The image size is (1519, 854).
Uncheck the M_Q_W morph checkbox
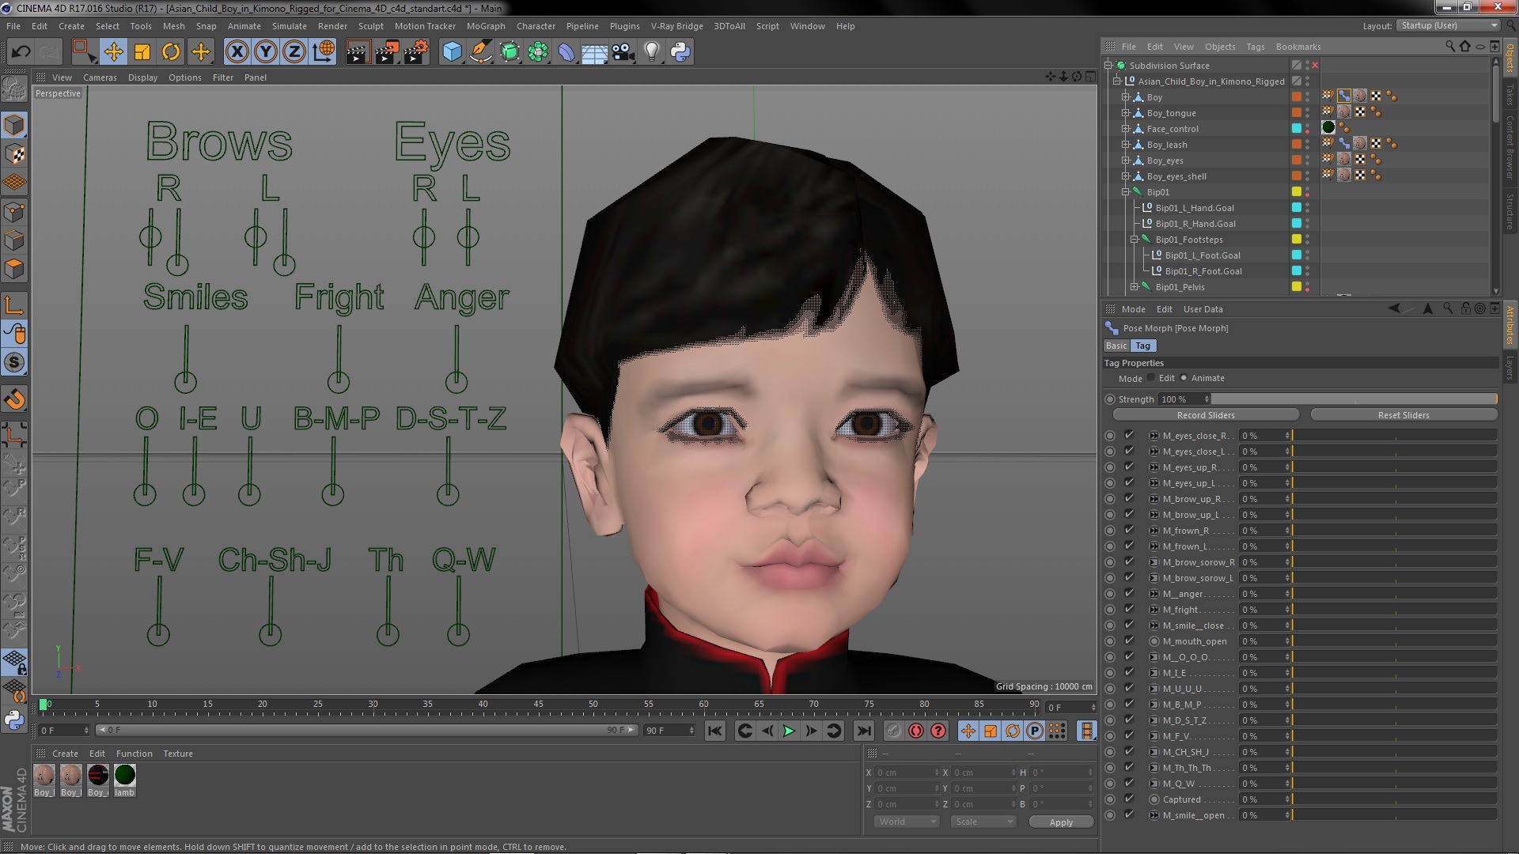pyautogui.click(x=1129, y=783)
